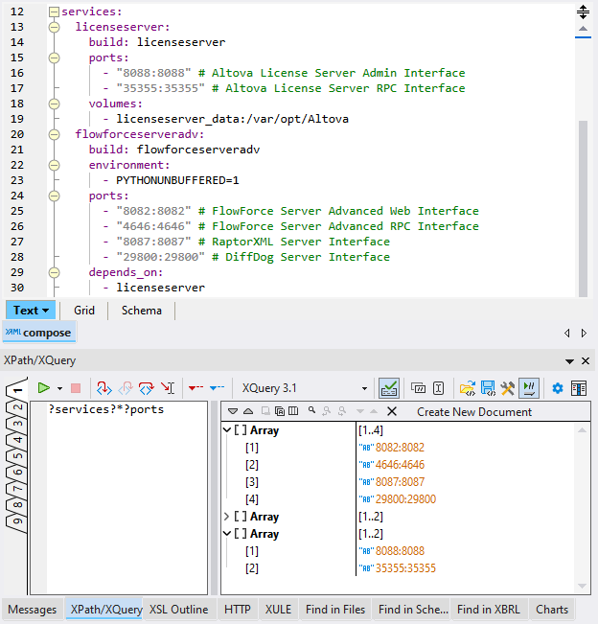Screen dimensions: 598x624
Task: Collapse the services node in the editor
Action: pos(54,12)
